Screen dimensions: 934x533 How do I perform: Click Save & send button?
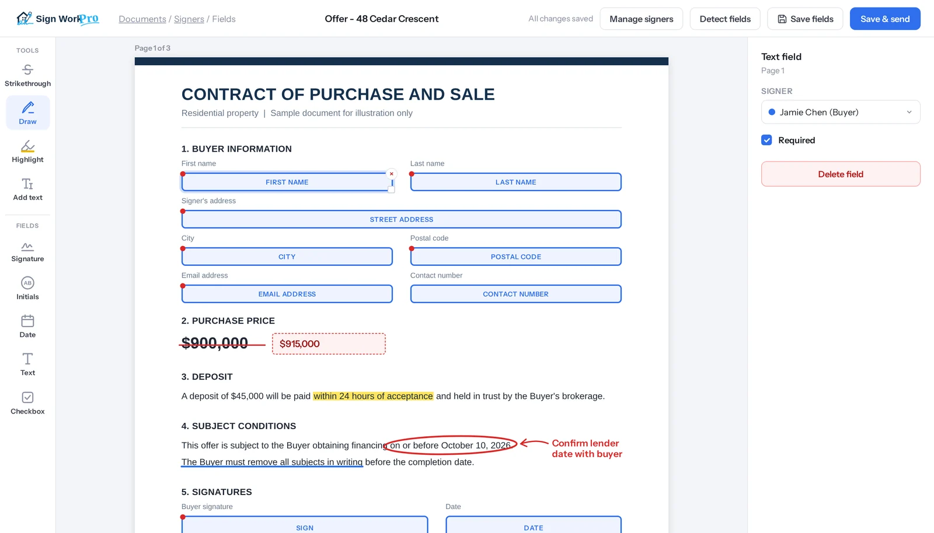point(885,19)
